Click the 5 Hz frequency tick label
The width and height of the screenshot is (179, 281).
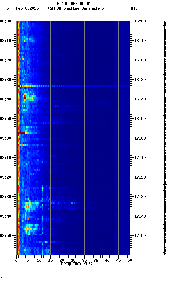[28, 261]
